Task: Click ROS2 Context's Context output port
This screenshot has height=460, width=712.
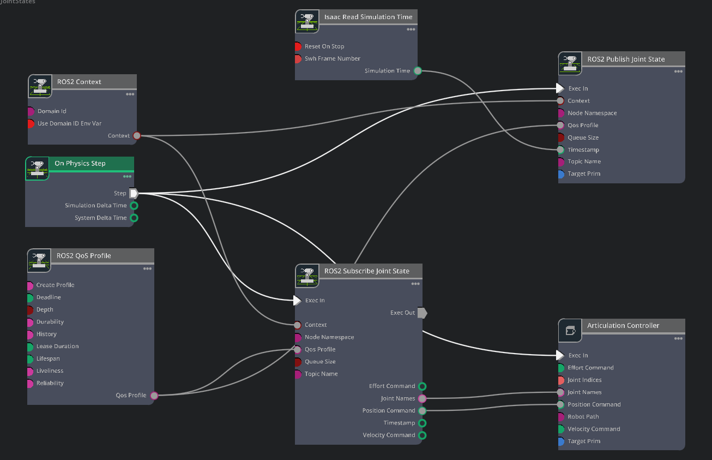Action: 137,136
